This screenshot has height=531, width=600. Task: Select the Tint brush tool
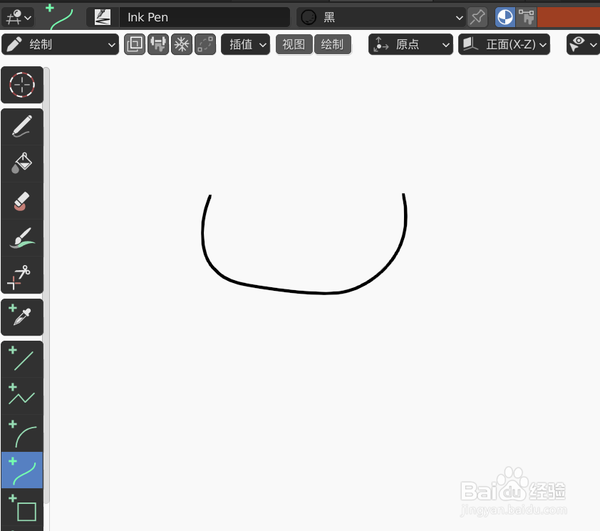(21, 239)
